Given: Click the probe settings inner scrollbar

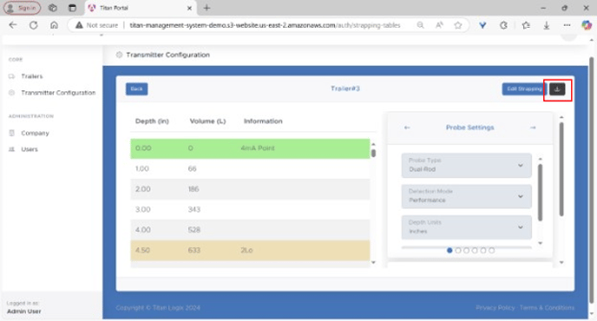Looking at the screenshot, I should point(540,193).
